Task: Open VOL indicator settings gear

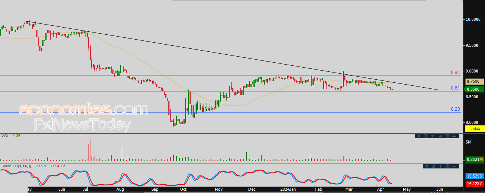Action: [448, 136]
